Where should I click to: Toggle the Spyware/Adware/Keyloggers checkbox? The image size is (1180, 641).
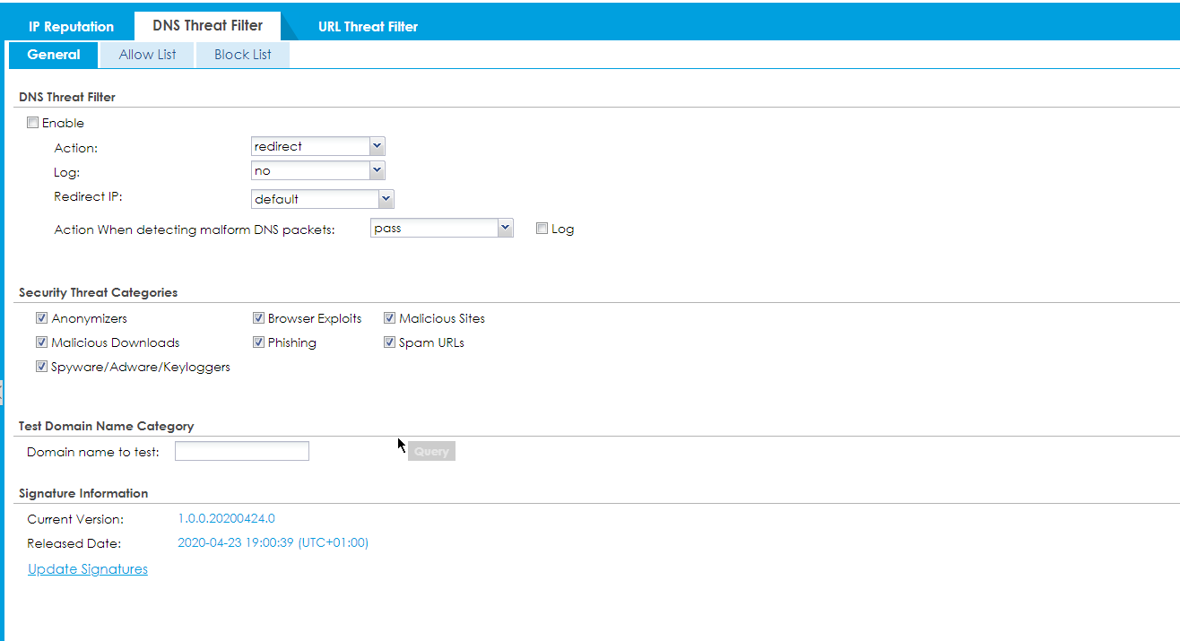(x=41, y=367)
